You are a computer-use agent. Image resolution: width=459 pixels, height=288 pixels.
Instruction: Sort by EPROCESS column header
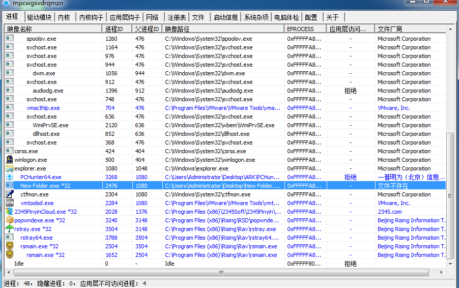(x=305, y=28)
